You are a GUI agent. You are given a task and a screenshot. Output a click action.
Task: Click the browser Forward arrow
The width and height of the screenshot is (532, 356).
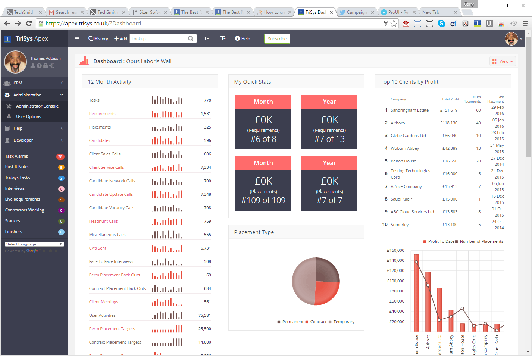(18, 23)
